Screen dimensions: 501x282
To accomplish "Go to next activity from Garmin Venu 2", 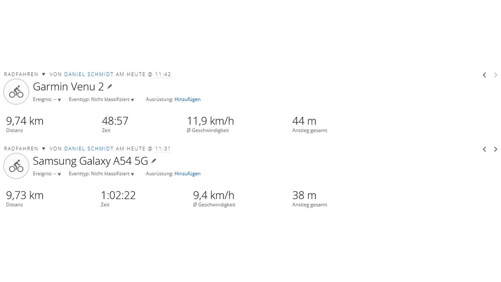I will click(x=496, y=75).
